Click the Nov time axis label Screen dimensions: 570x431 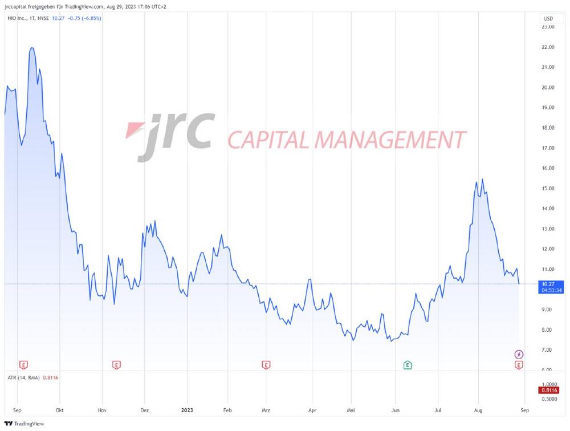point(102,410)
